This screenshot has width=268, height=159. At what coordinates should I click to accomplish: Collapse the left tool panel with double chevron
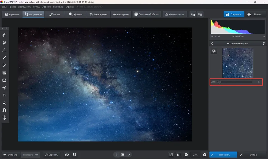(x=6, y=28)
